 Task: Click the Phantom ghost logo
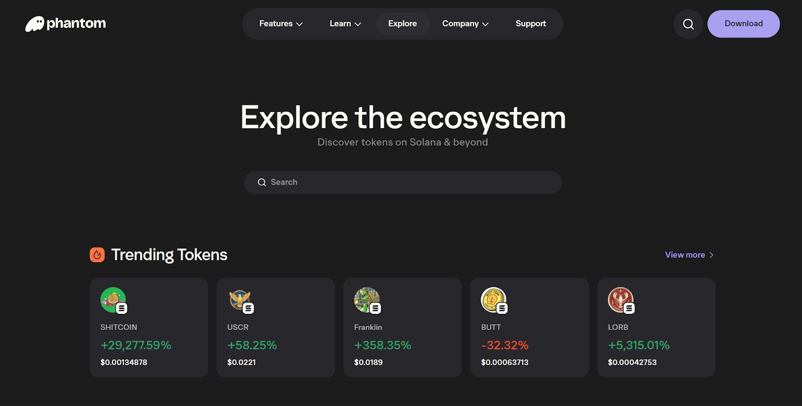click(35, 24)
